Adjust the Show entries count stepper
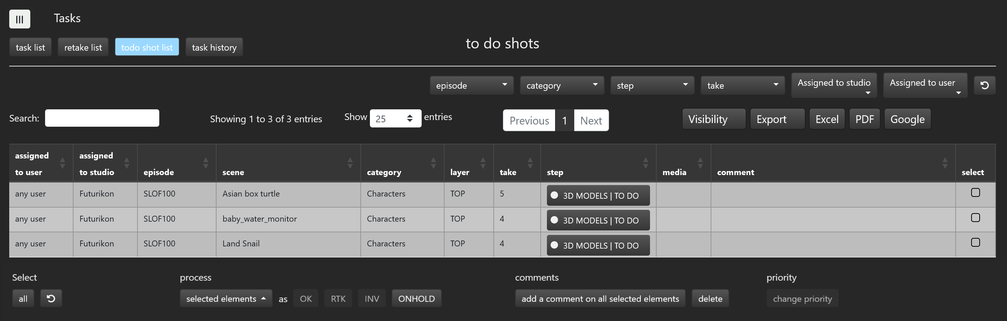 pos(409,119)
